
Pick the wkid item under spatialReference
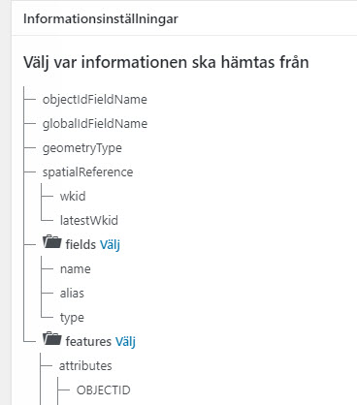(x=73, y=197)
